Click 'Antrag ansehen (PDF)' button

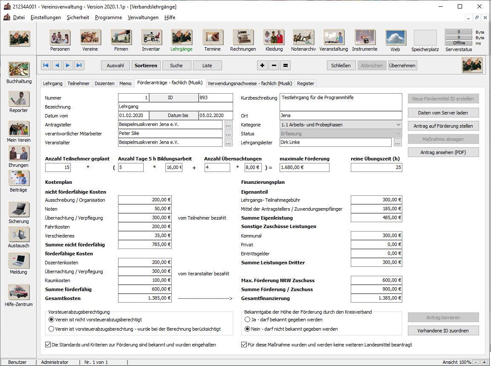click(443, 152)
